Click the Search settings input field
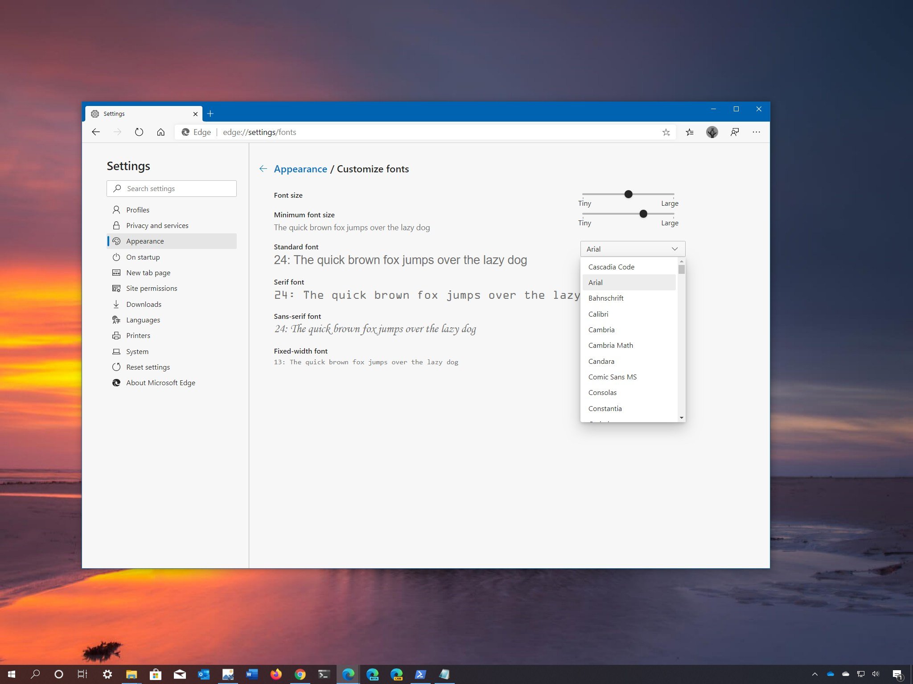 pyautogui.click(x=170, y=188)
